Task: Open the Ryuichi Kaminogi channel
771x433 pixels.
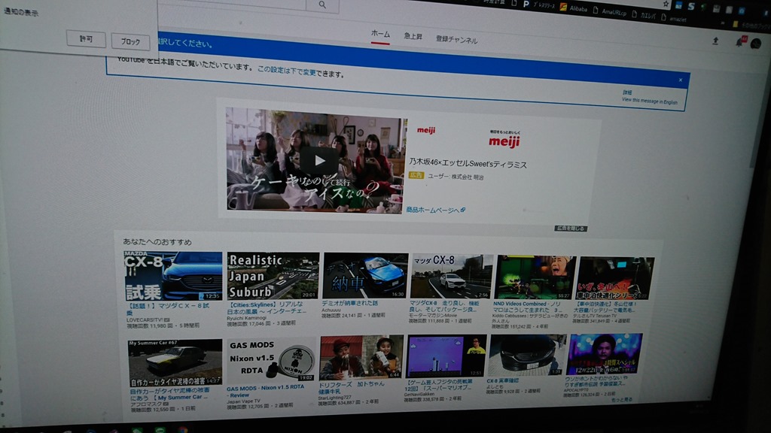Action: click(x=246, y=318)
